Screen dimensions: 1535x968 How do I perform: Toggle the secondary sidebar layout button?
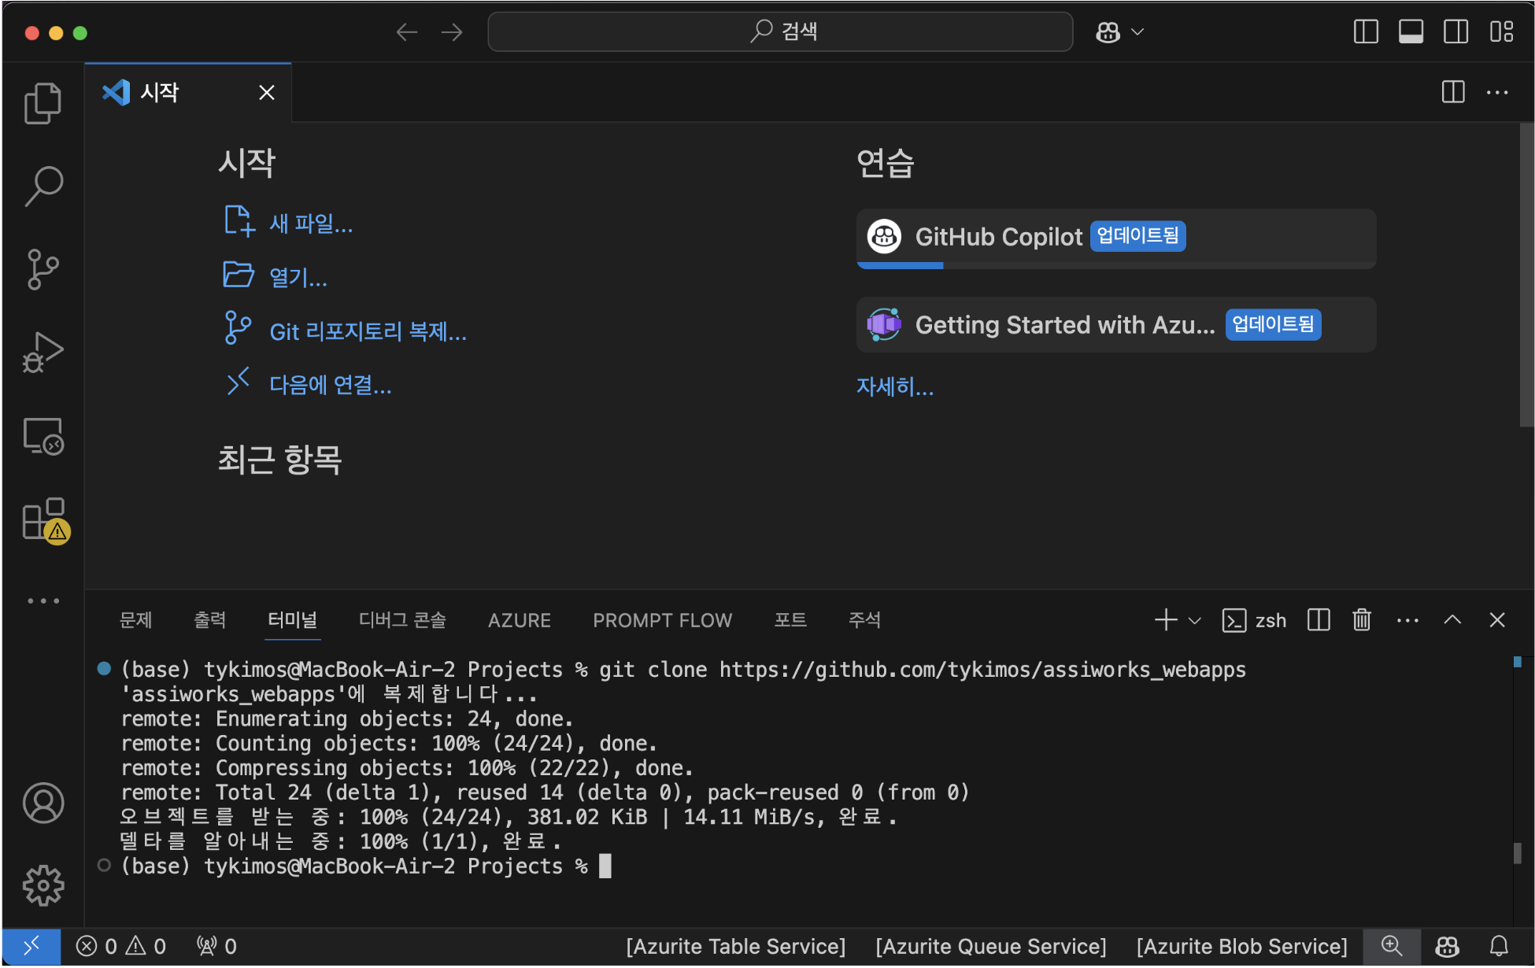click(1455, 32)
